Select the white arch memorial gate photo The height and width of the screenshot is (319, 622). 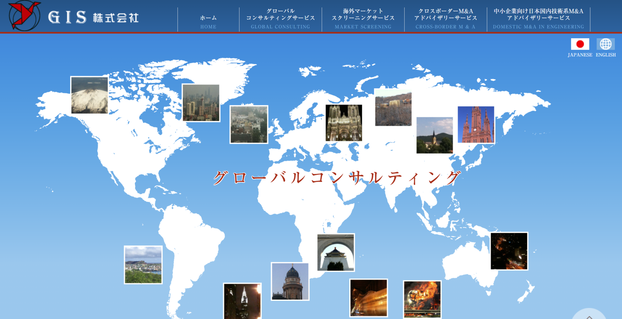[336, 252]
